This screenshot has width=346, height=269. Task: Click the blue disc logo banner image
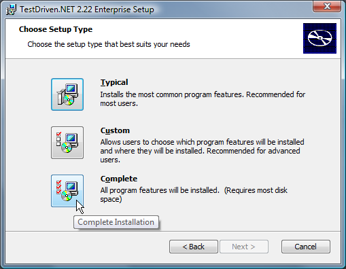(x=319, y=38)
